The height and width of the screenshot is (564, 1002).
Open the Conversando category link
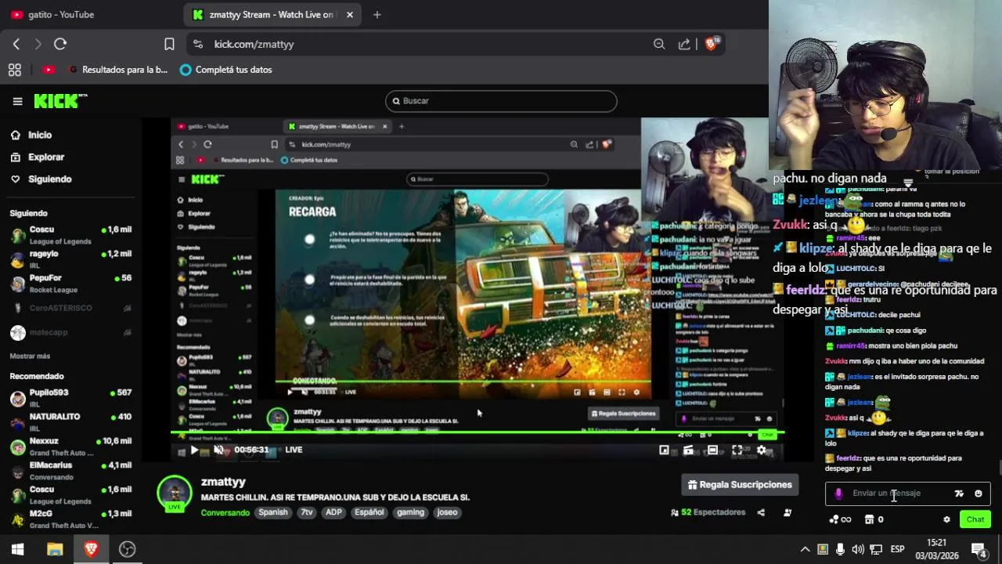pyautogui.click(x=225, y=512)
